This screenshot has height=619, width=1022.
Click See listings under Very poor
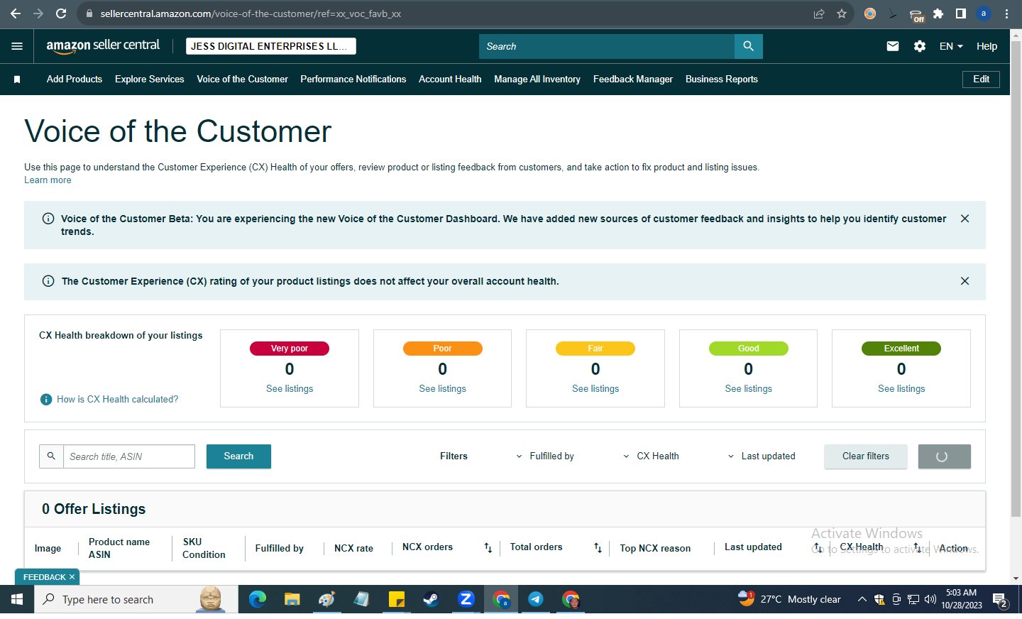(290, 389)
